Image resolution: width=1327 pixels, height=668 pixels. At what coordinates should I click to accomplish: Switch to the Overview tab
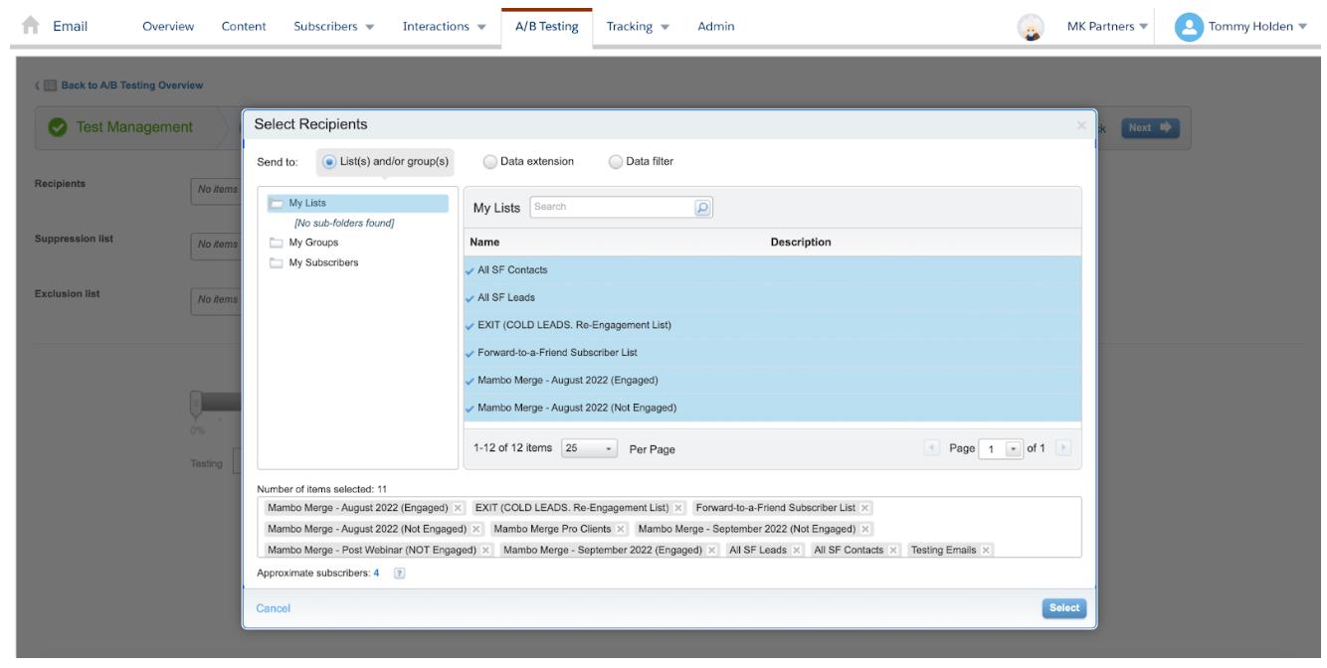click(168, 26)
